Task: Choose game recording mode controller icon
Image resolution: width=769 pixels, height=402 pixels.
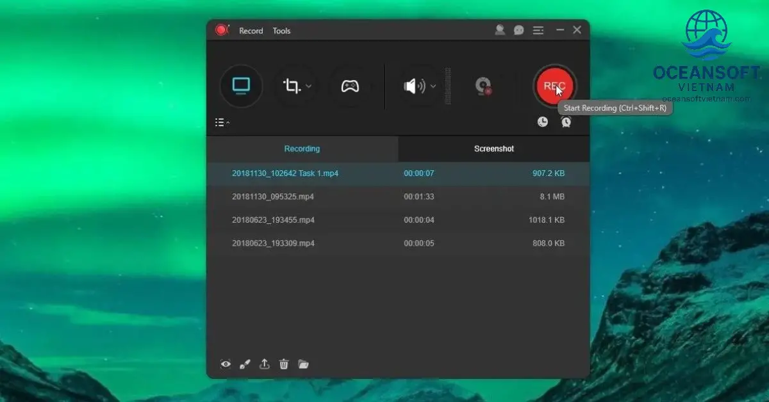Action: click(x=349, y=86)
